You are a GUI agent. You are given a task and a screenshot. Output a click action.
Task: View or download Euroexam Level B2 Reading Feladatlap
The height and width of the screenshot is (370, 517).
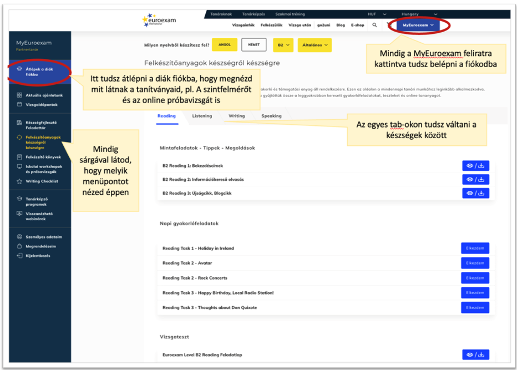[x=475, y=354]
